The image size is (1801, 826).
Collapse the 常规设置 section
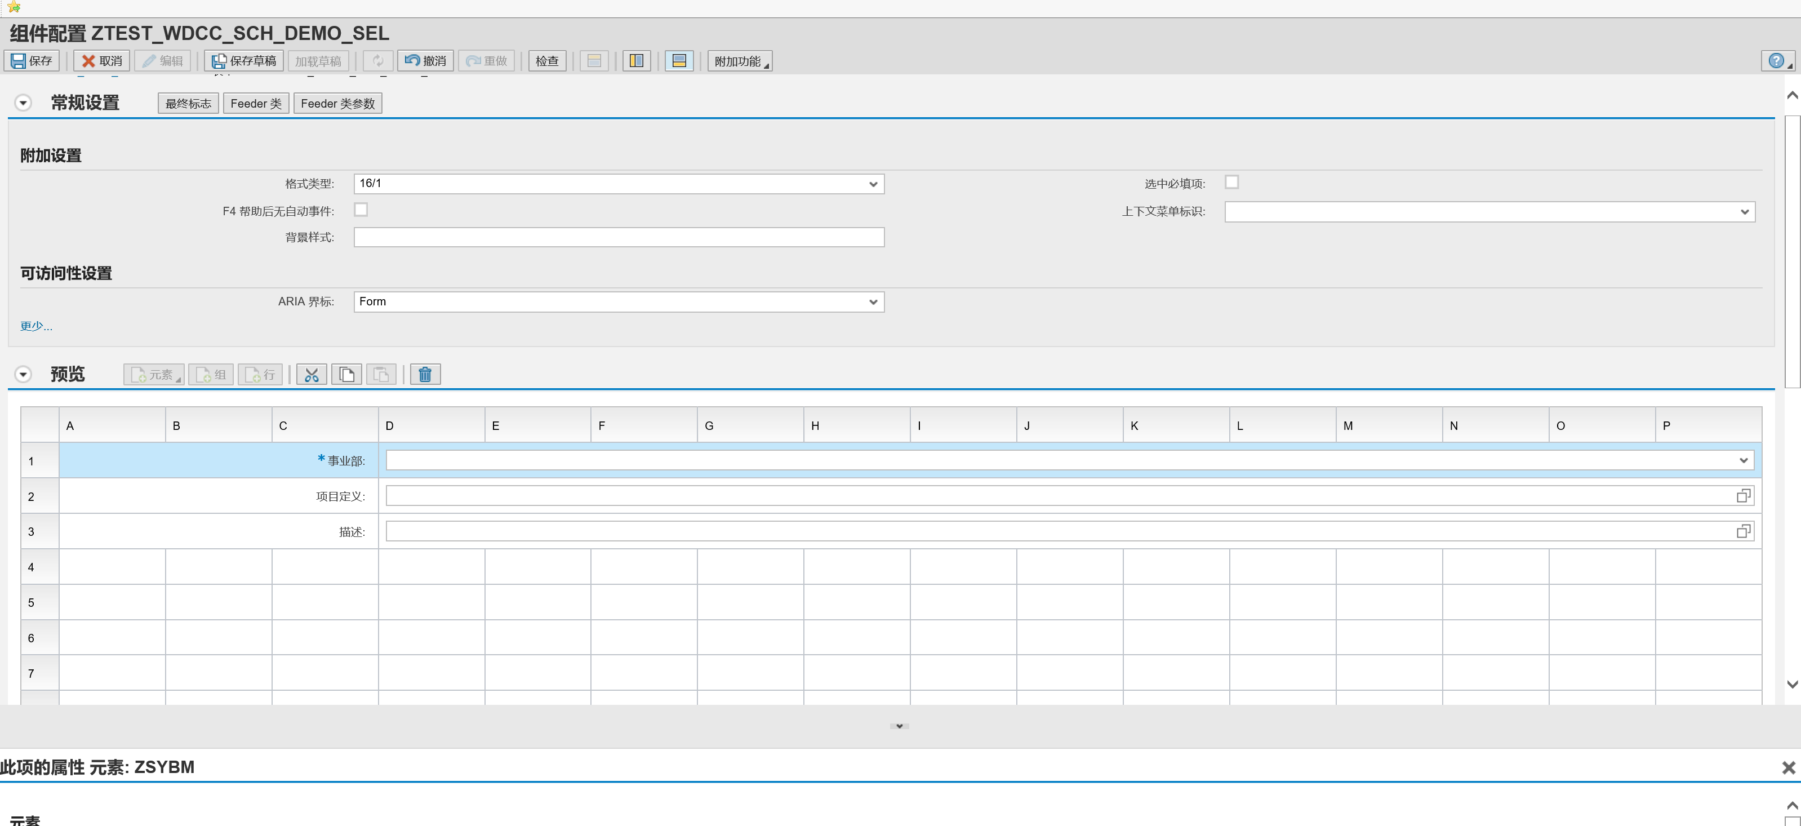[x=23, y=104]
